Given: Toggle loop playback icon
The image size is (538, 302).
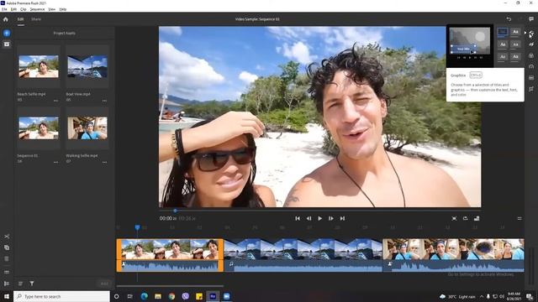Looking at the screenshot, I should pyautogui.click(x=465, y=218).
